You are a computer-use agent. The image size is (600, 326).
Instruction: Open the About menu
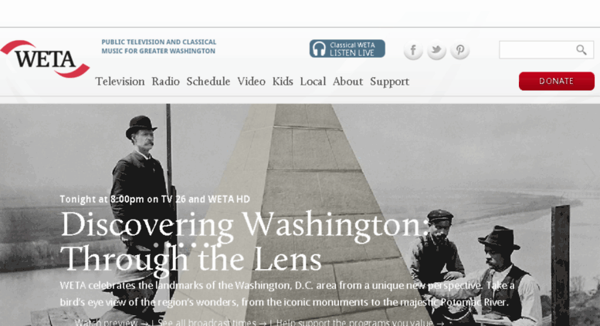347,82
